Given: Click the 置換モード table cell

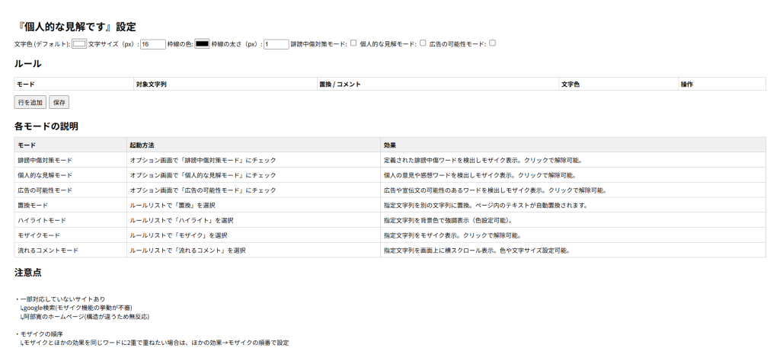Looking at the screenshot, I should coord(70,205).
